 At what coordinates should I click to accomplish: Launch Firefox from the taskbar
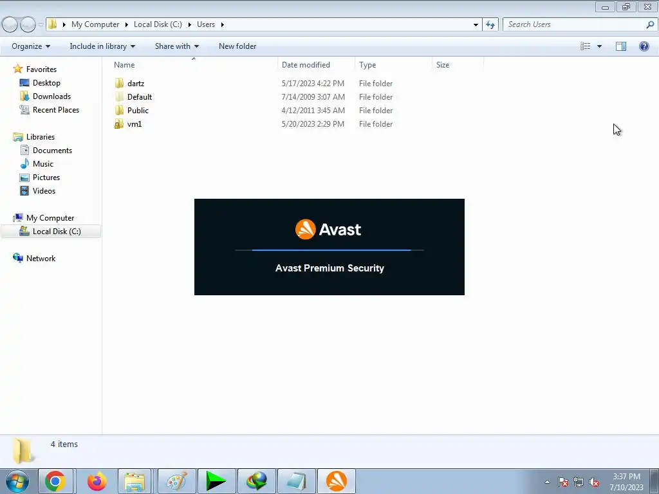click(x=97, y=481)
